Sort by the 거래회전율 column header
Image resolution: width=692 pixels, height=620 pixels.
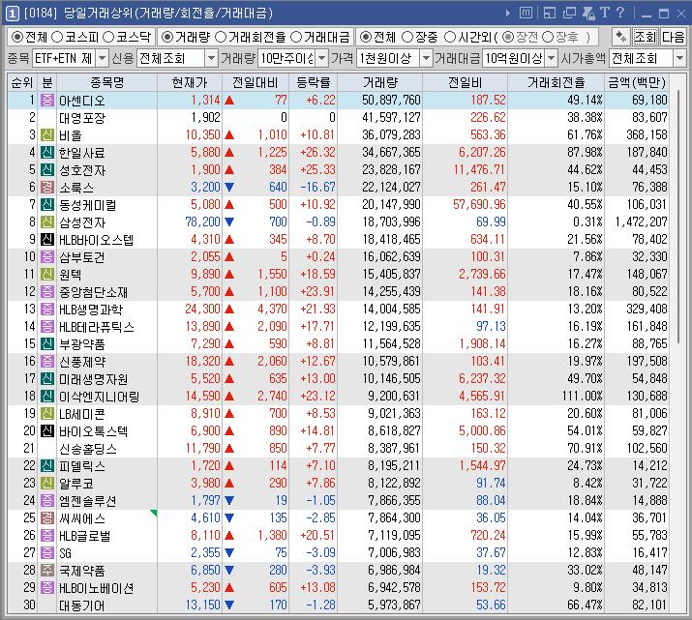557,82
